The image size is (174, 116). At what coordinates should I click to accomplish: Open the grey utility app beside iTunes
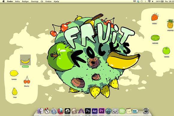[115, 111]
